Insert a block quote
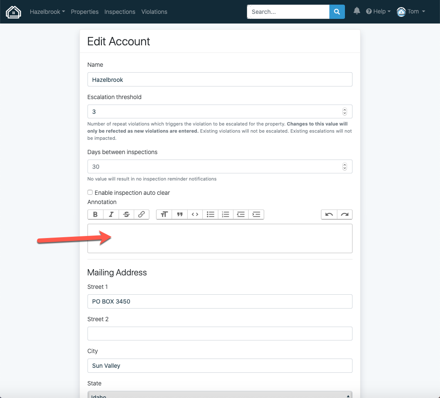 pos(180,215)
